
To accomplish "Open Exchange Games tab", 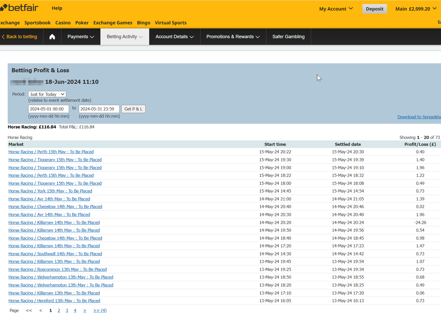I will point(113,23).
